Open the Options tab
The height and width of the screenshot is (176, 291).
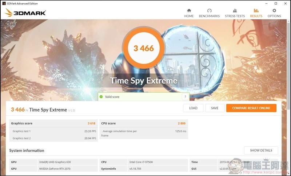[274, 13]
